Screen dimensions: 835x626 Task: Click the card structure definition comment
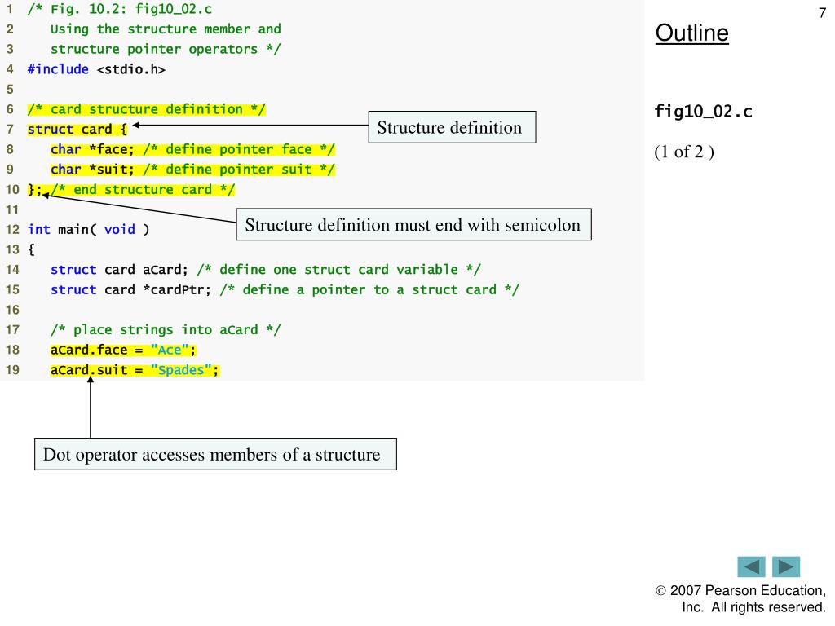[x=147, y=110]
